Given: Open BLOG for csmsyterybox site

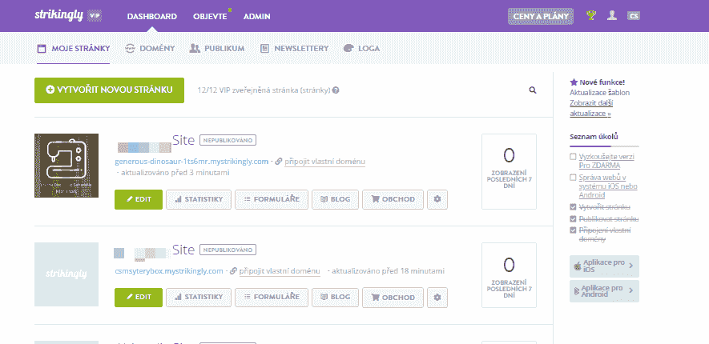Looking at the screenshot, I should point(335,298).
